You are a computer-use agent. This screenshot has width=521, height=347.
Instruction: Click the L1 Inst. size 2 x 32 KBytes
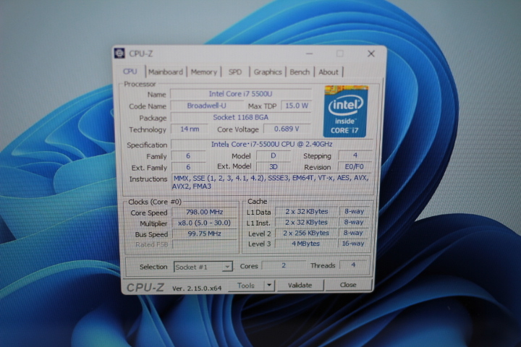[306, 222]
